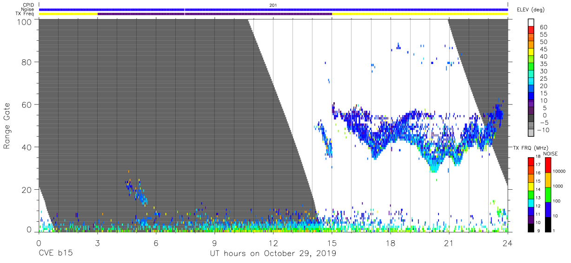Click the CPID label at top left
Viewport: 571px width, 263px height.
point(28,5)
